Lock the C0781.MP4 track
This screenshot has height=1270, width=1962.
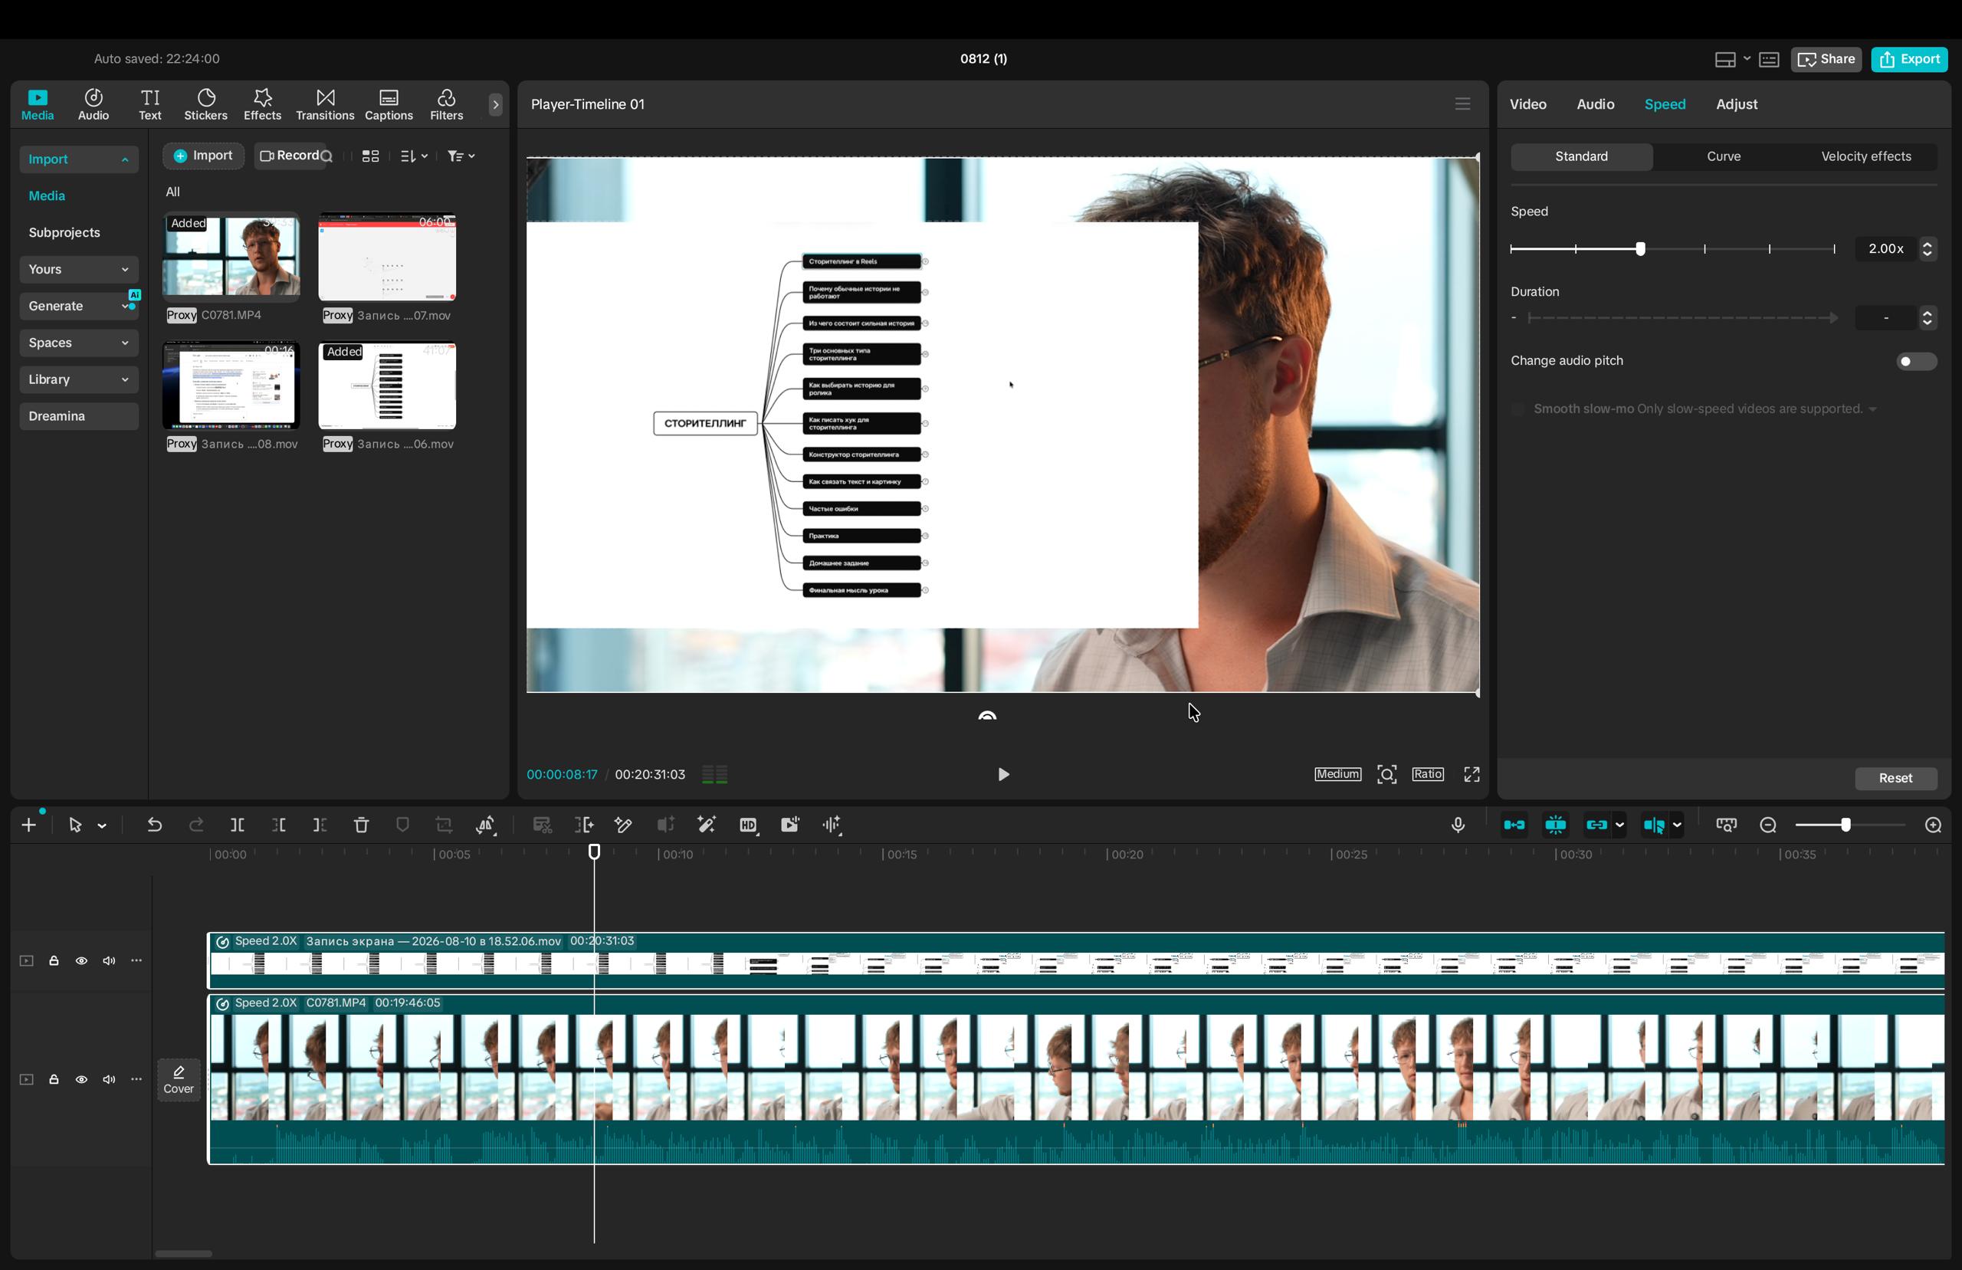54,1079
